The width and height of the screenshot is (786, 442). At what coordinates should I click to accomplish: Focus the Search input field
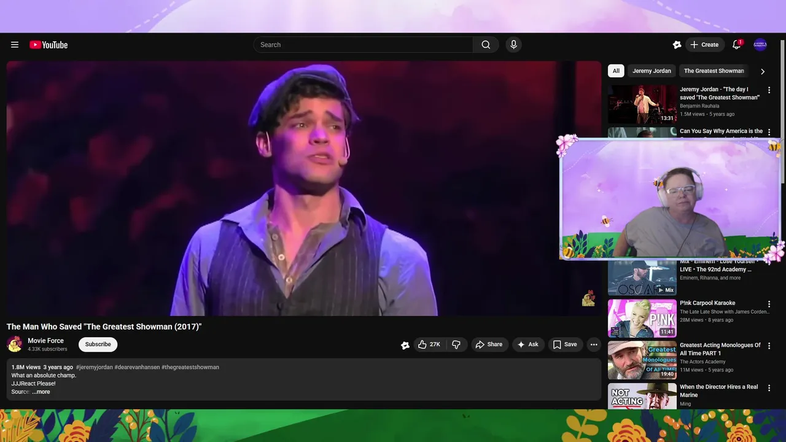point(363,45)
